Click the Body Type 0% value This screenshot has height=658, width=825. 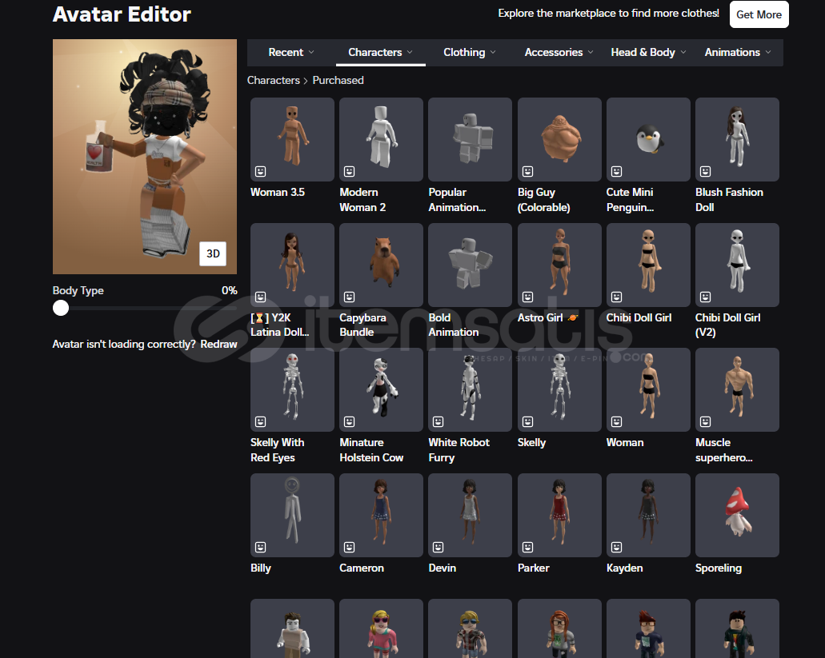tap(230, 291)
